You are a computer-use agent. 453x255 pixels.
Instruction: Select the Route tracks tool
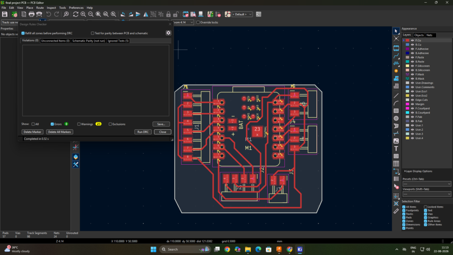tap(396, 55)
